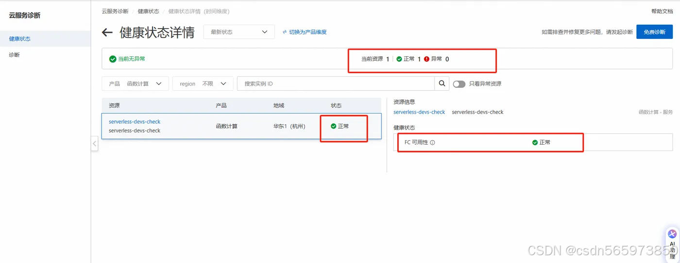Screen dimensions: 680x263
Task: Click the 正常 status beside FC 可用性
Action: pyautogui.click(x=541, y=143)
